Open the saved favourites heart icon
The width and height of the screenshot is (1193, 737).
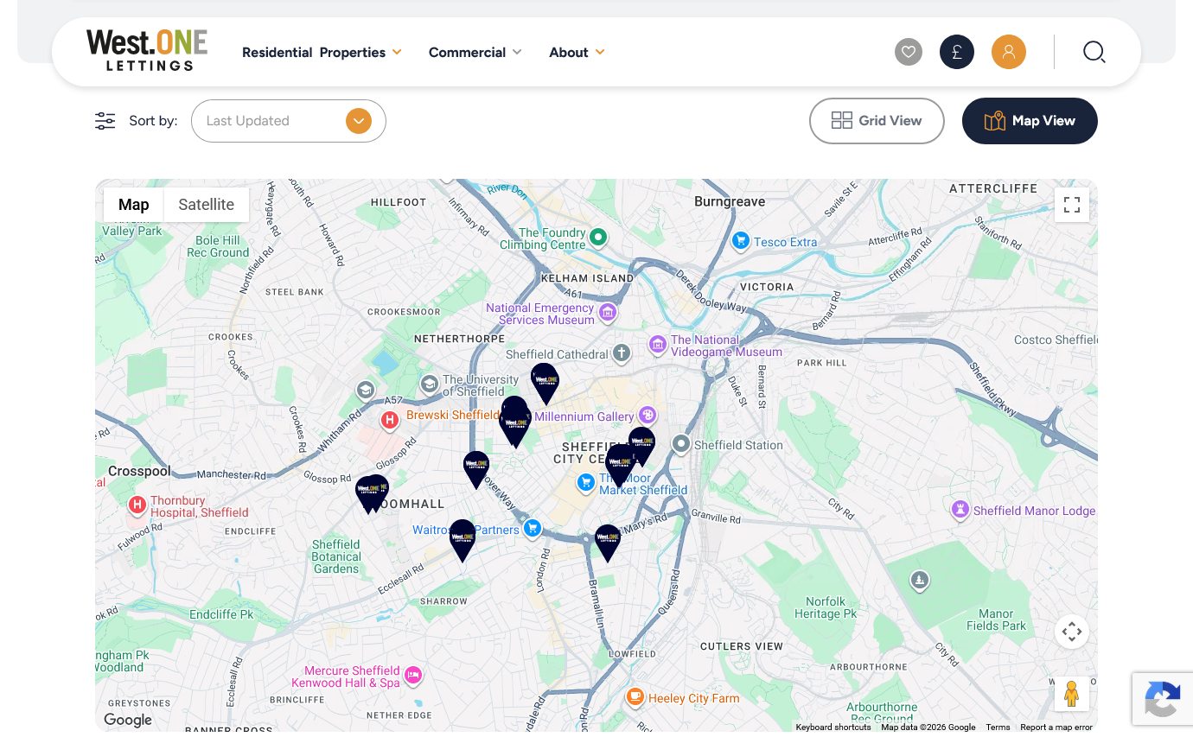point(909,52)
